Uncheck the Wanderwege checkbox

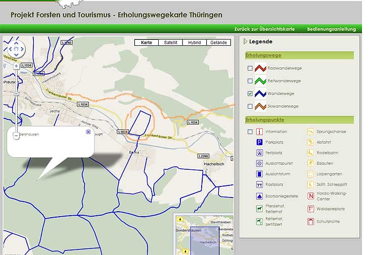(x=250, y=94)
